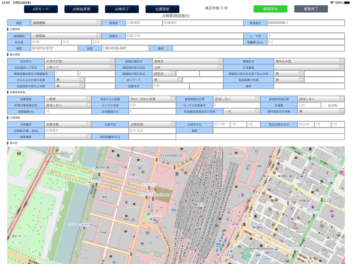Select the 管理番号 field showing 00000000L1
Viewport: 352px width, 264px height.
[x=305, y=23]
